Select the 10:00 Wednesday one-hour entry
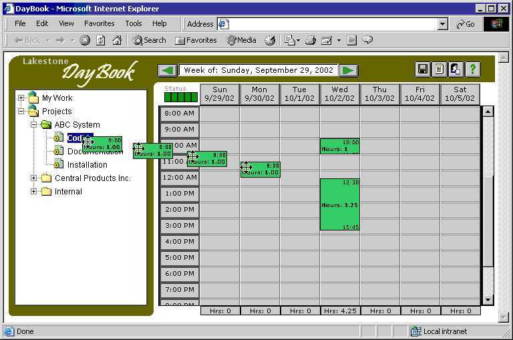Viewport: 513px width, 340px height. pos(339,146)
